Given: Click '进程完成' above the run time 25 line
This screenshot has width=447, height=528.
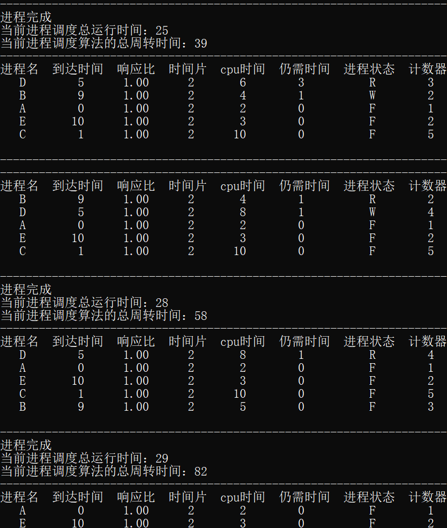Looking at the screenshot, I should tap(26, 17).
